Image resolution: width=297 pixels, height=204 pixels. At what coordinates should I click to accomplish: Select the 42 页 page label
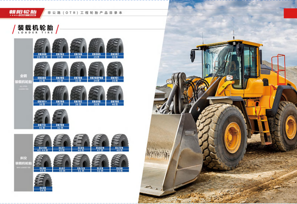[x=60, y=128]
